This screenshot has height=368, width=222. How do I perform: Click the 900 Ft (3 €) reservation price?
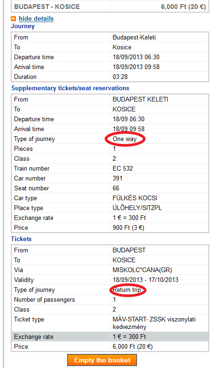pos(129,227)
